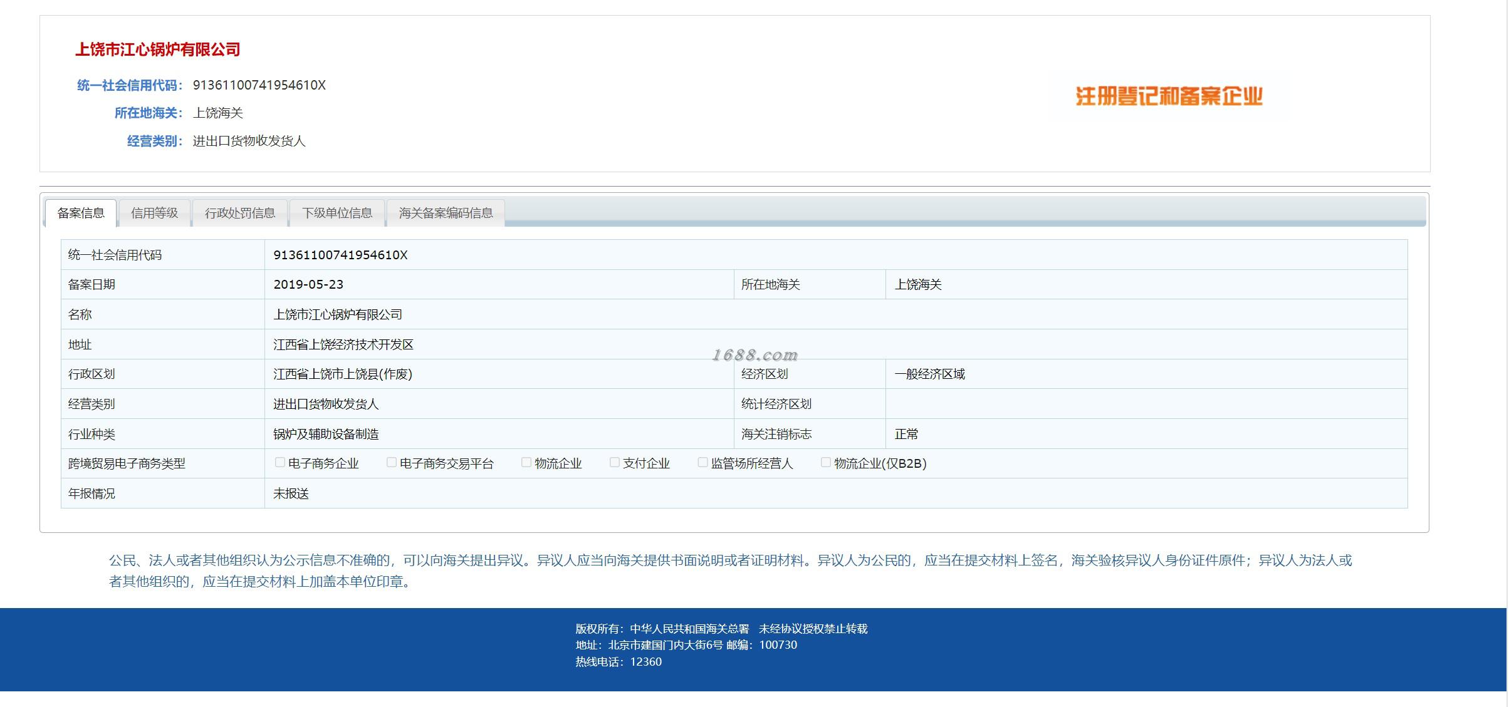1509x707 pixels.
Task: Switch to the 海关备案编码信息 tab
Action: (x=446, y=214)
